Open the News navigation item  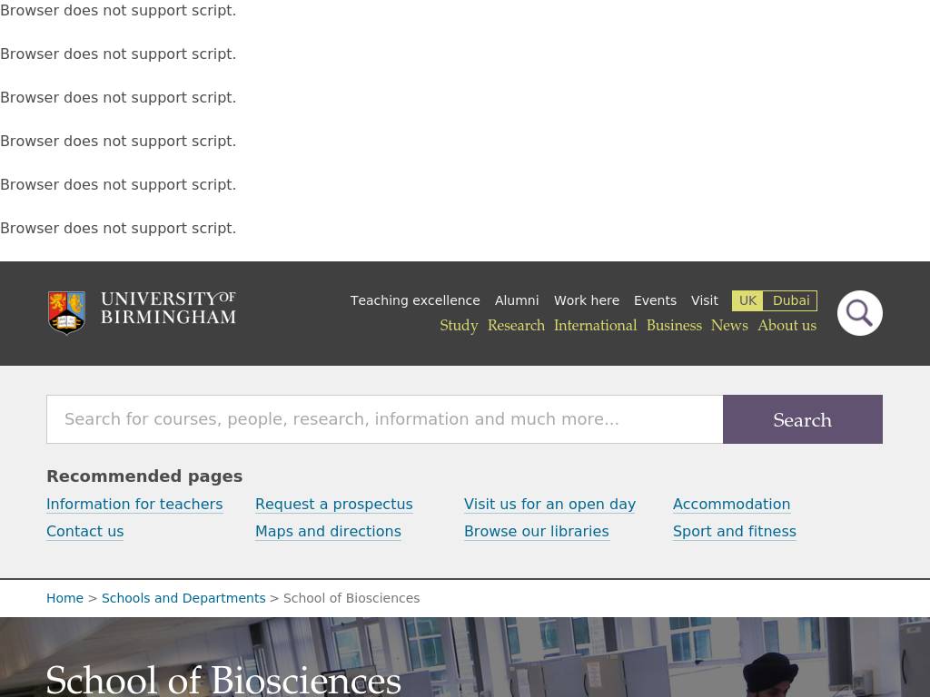click(x=729, y=326)
